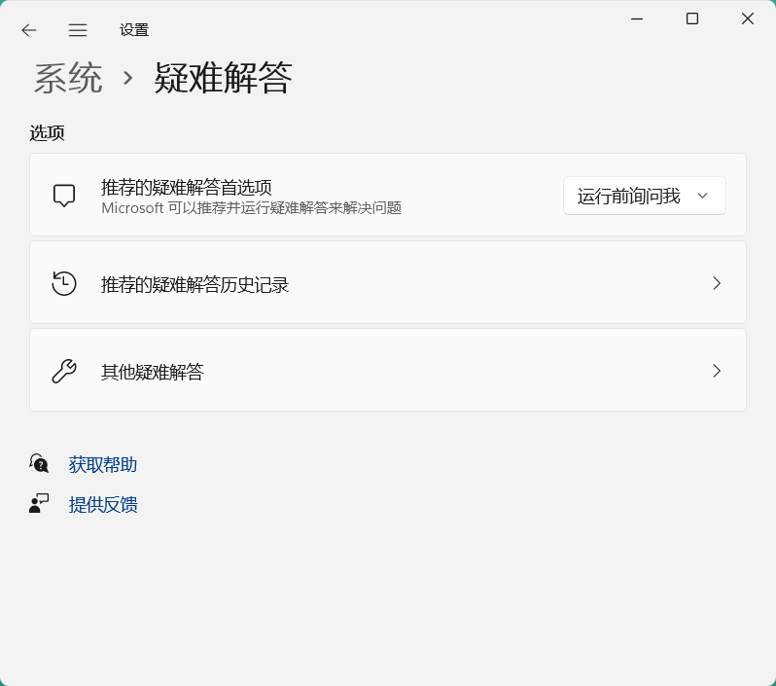This screenshot has width=776, height=686.
Task: Open the 获取帮助 link
Action: [103, 464]
